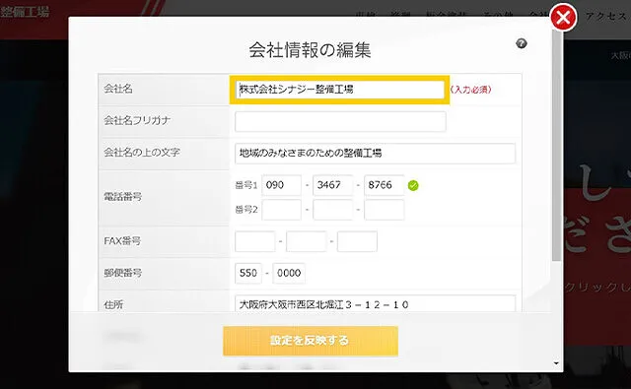This screenshot has height=389, width=631.
Task: Click the last FAX番号 field
Action: (357, 241)
